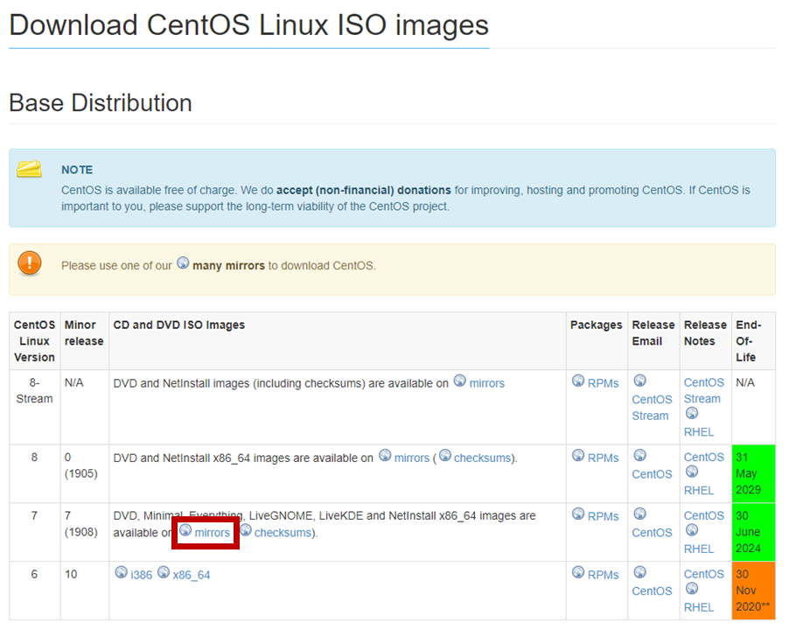This screenshot has width=789, height=630.
Task: Open RHEL release notes for version 6
Action: coord(698,607)
